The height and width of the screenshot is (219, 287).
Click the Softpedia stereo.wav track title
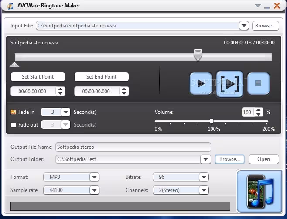[x=34, y=43]
